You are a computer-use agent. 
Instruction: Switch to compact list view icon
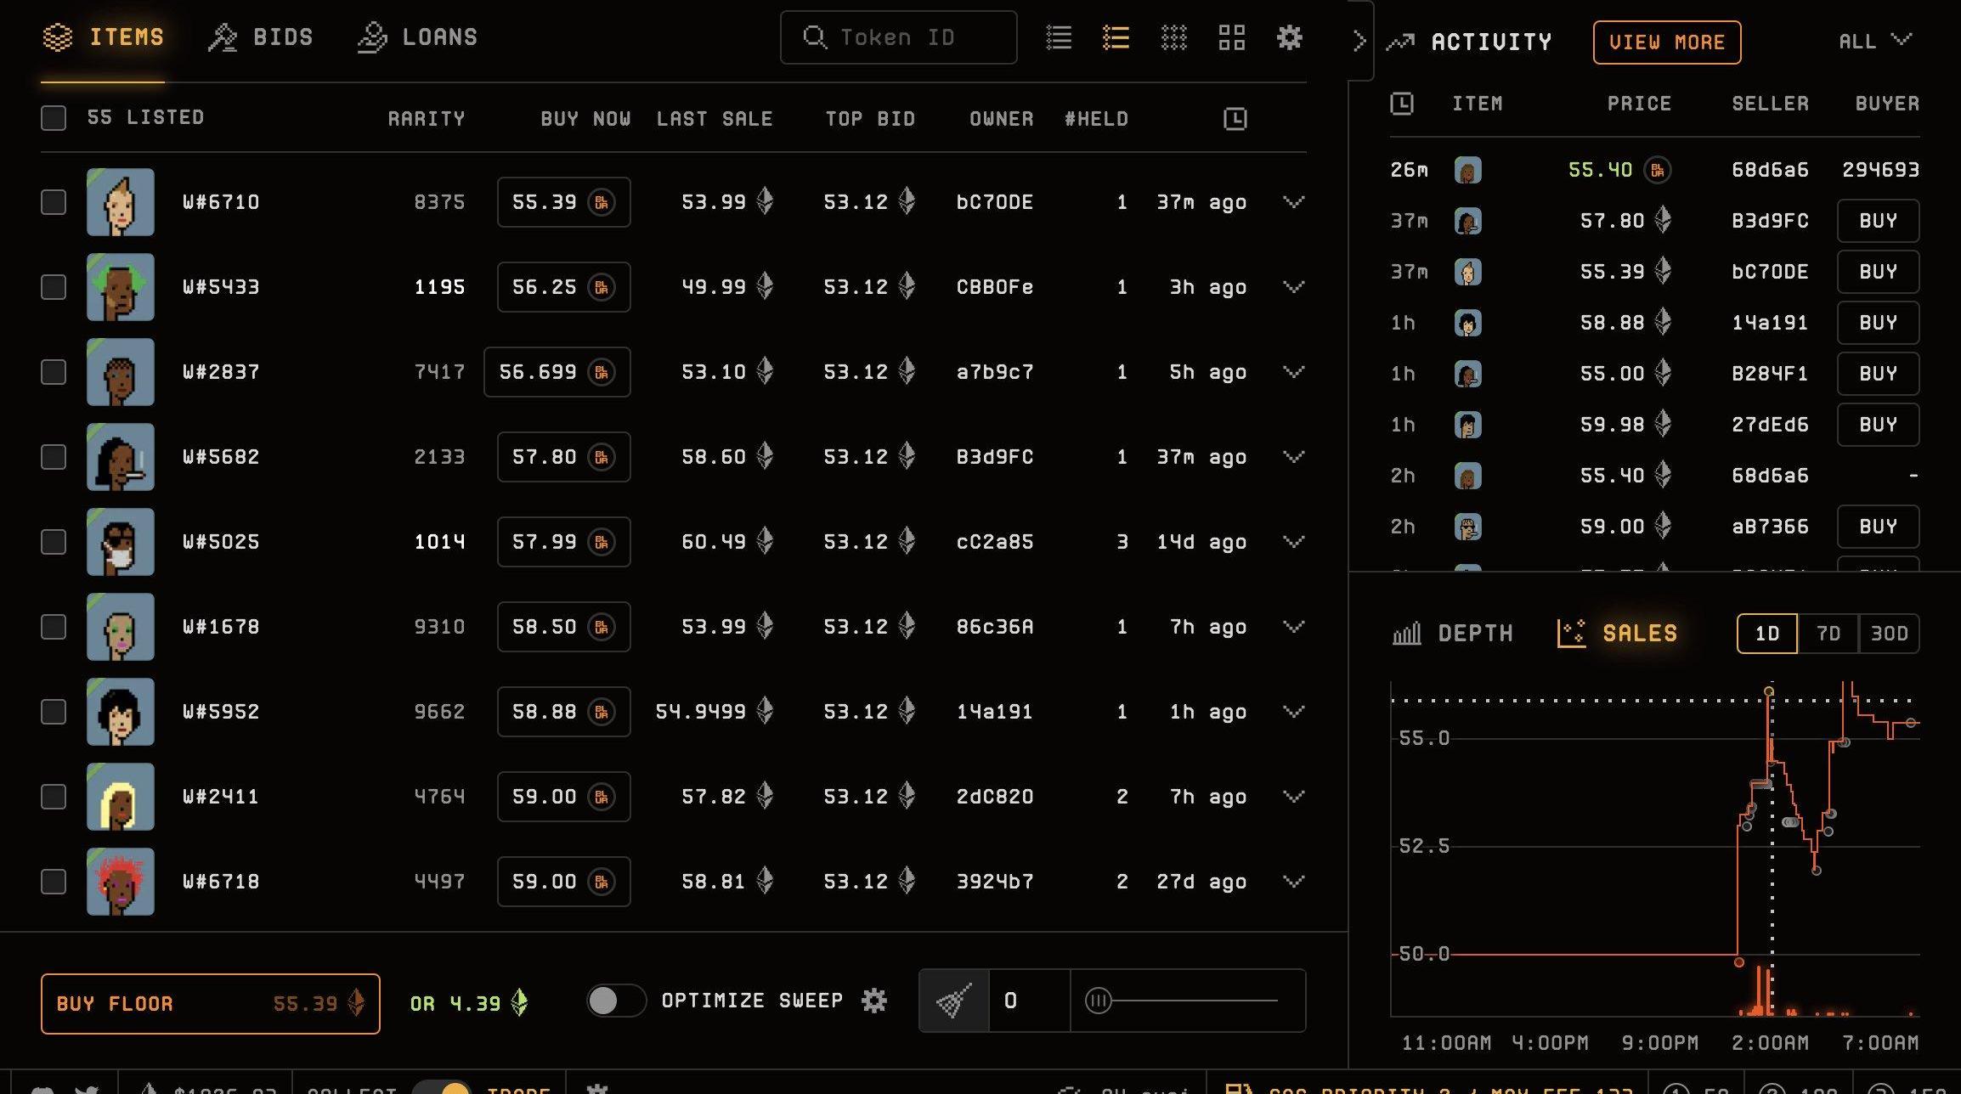click(x=1059, y=37)
